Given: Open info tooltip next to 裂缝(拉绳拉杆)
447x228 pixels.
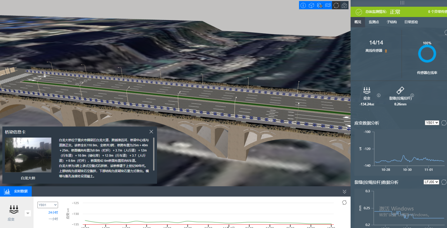Looking at the screenshot, I should click(x=412, y=95).
